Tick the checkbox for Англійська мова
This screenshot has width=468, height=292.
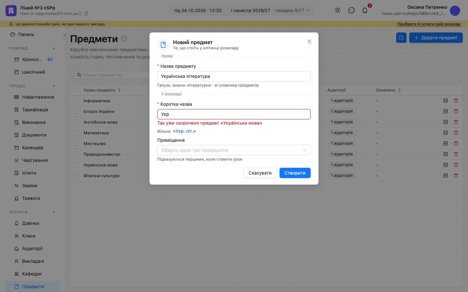pos(76,122)
